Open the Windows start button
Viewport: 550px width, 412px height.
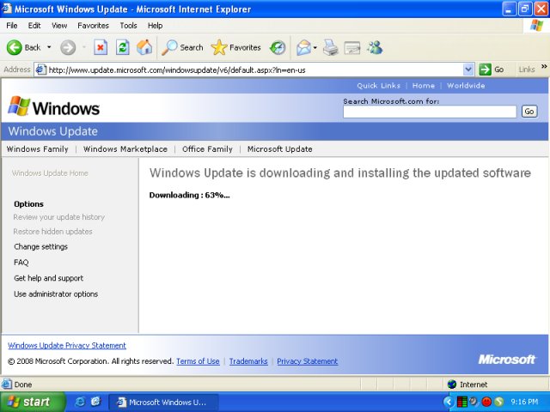33,402
